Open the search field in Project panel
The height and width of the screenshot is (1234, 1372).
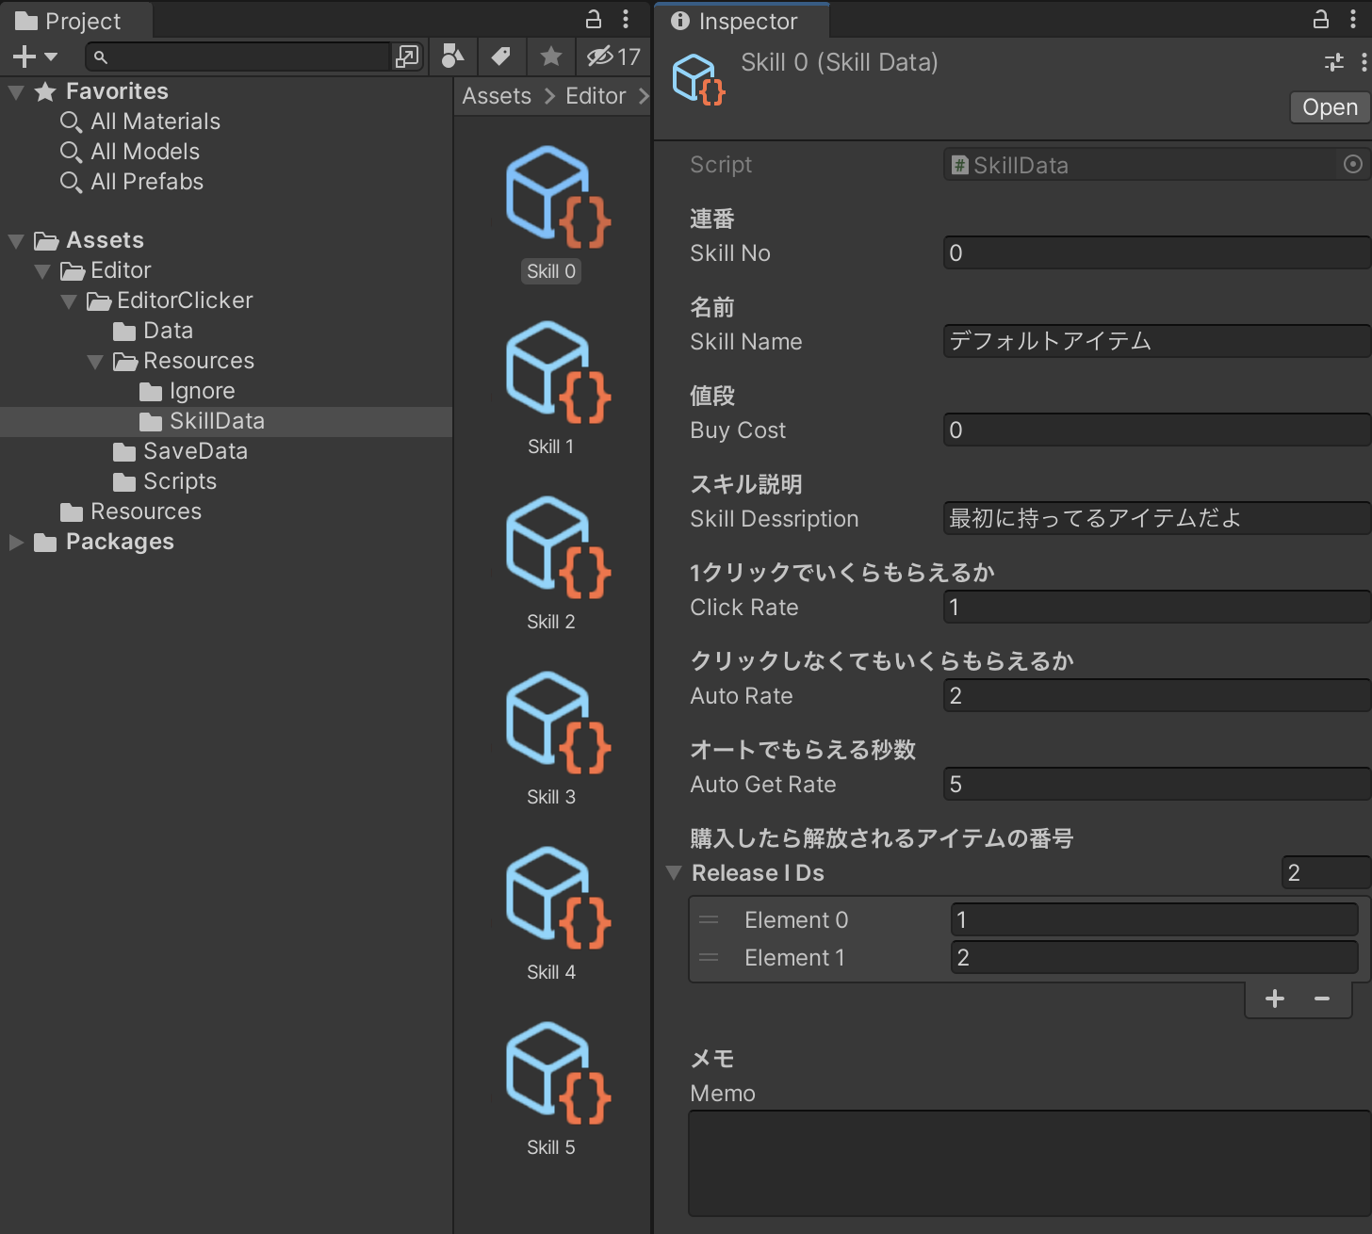click(236, 57)
